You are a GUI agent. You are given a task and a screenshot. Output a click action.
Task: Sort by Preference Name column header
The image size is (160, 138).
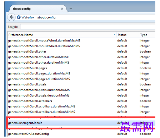[x=62, y=35]
